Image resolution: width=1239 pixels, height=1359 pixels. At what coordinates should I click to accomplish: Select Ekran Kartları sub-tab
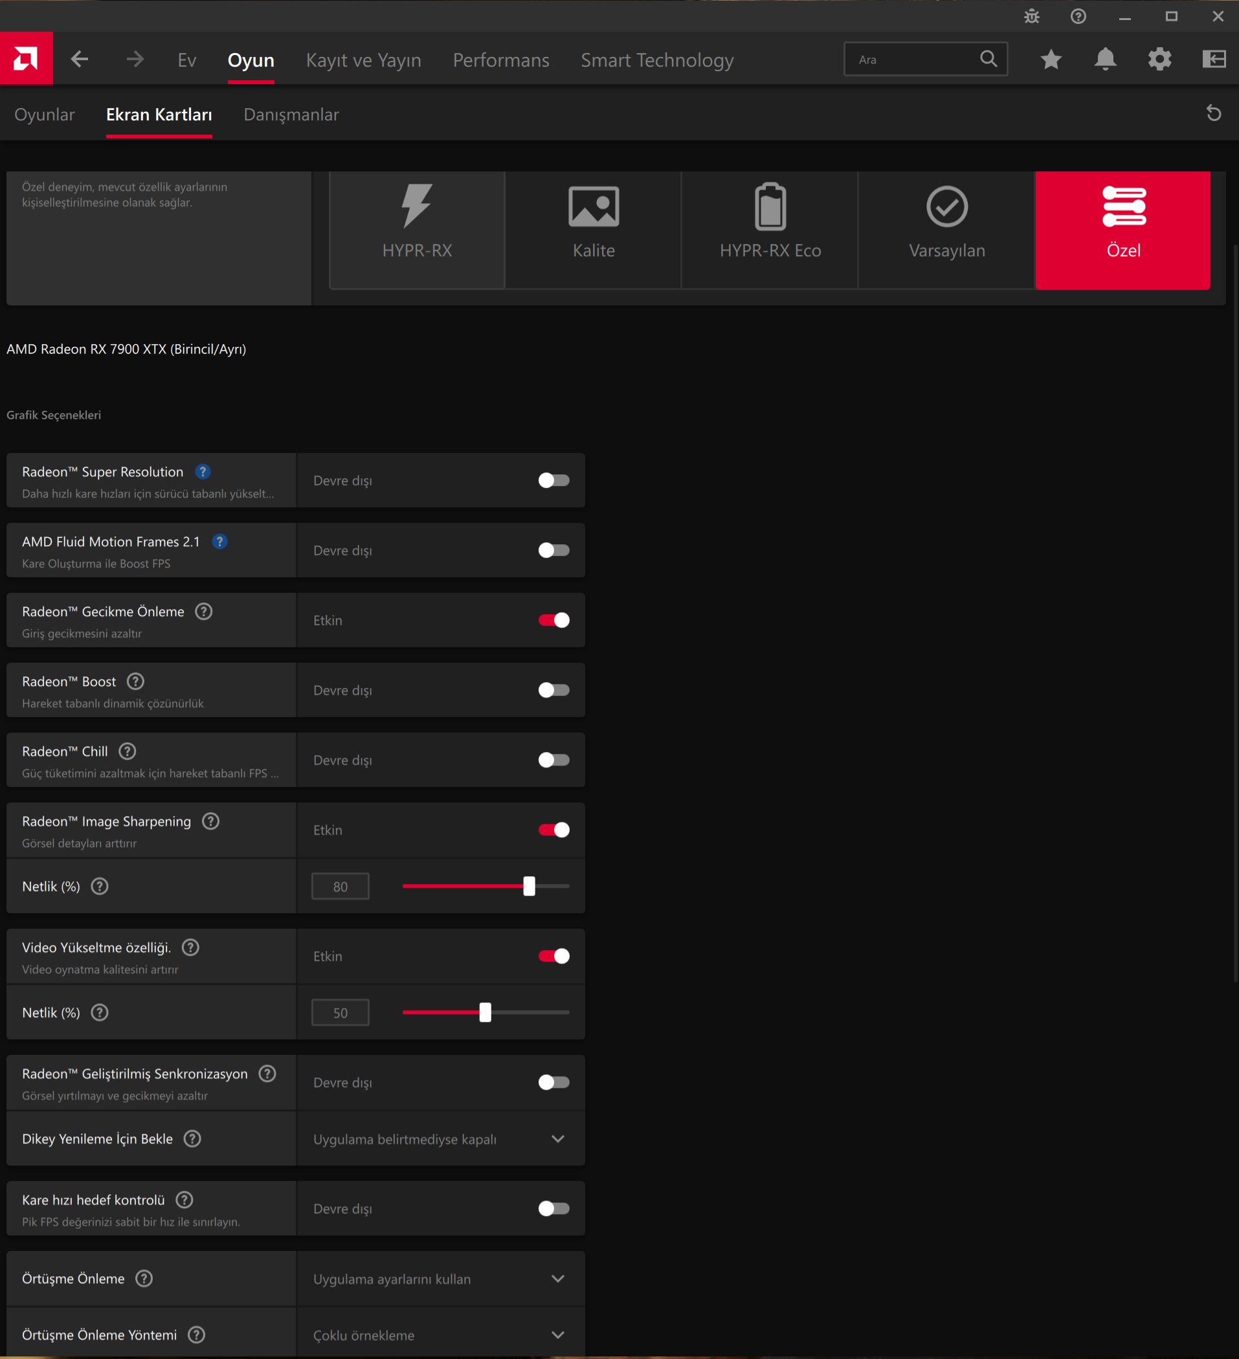[159, 115]
